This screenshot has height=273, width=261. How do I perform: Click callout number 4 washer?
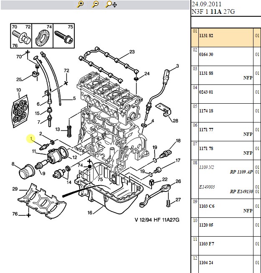(153, 121)
